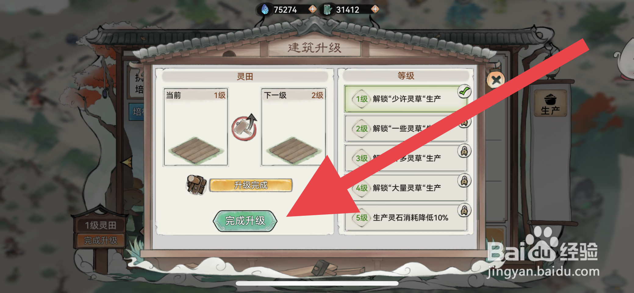Viewport: 634px width, 293px height.
Task: Click the lock icon on level 3 row
Action: [464, 151]
